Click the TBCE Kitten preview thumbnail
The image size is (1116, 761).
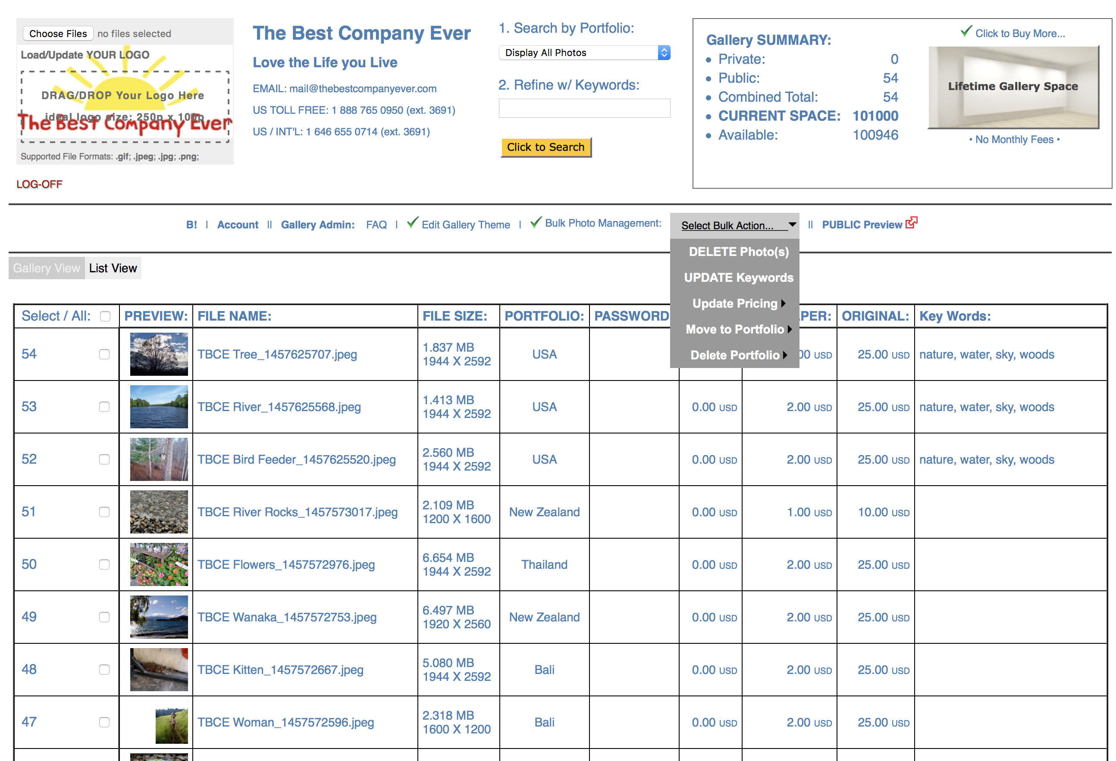tap(159, 669)
